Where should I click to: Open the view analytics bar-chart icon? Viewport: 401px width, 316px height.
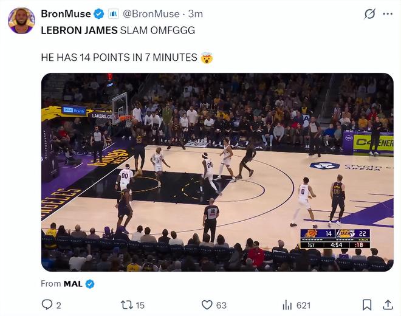tap(288, 304)
